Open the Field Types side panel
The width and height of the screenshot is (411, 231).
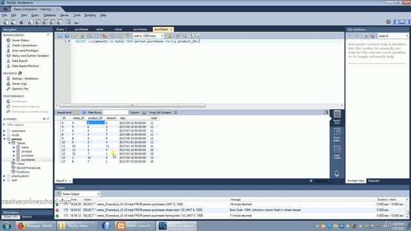(x=337, y=152)
